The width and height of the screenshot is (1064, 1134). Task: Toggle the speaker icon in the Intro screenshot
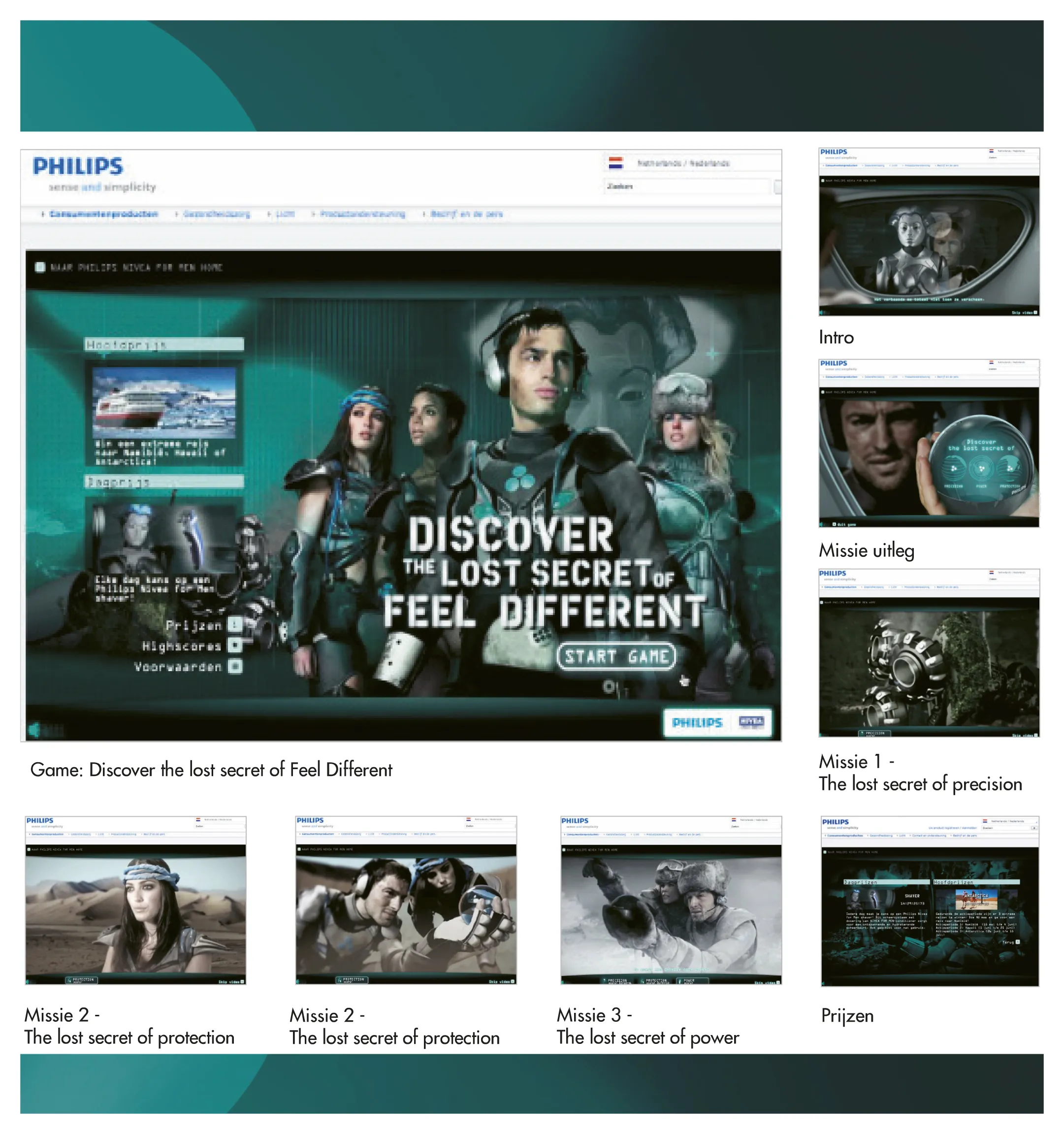pyautogui.click(x=822, y=313)
